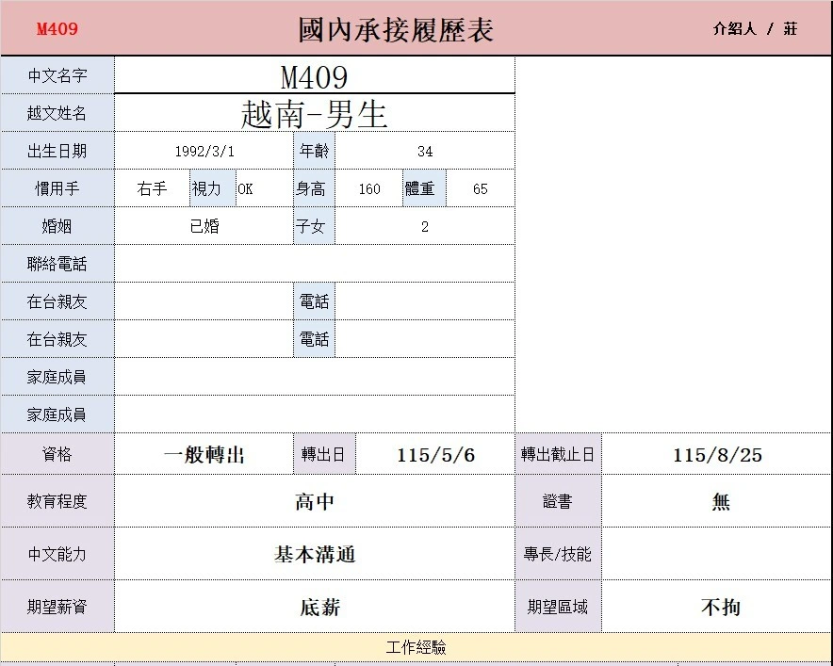Screen dimensions: 833x666
Task: Click the 高中 education value
Action: point(315,501)
